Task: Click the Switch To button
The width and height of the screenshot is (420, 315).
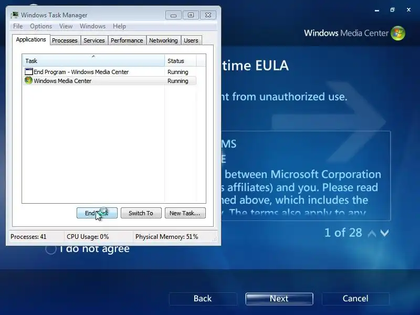Action: [x=141, y=213]
